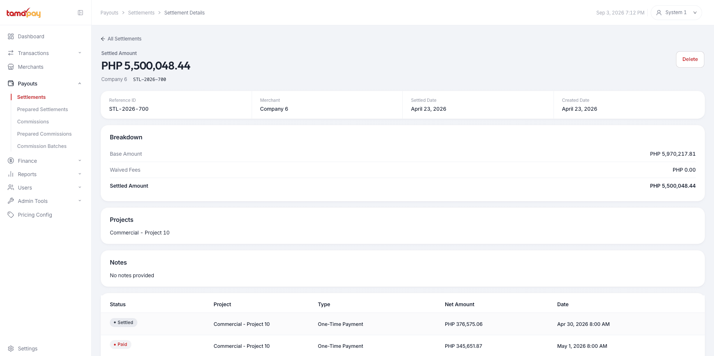The height and width of the screenshot is (356, 714).
Task: Select the Settlements submenu item
Action: 31,97
